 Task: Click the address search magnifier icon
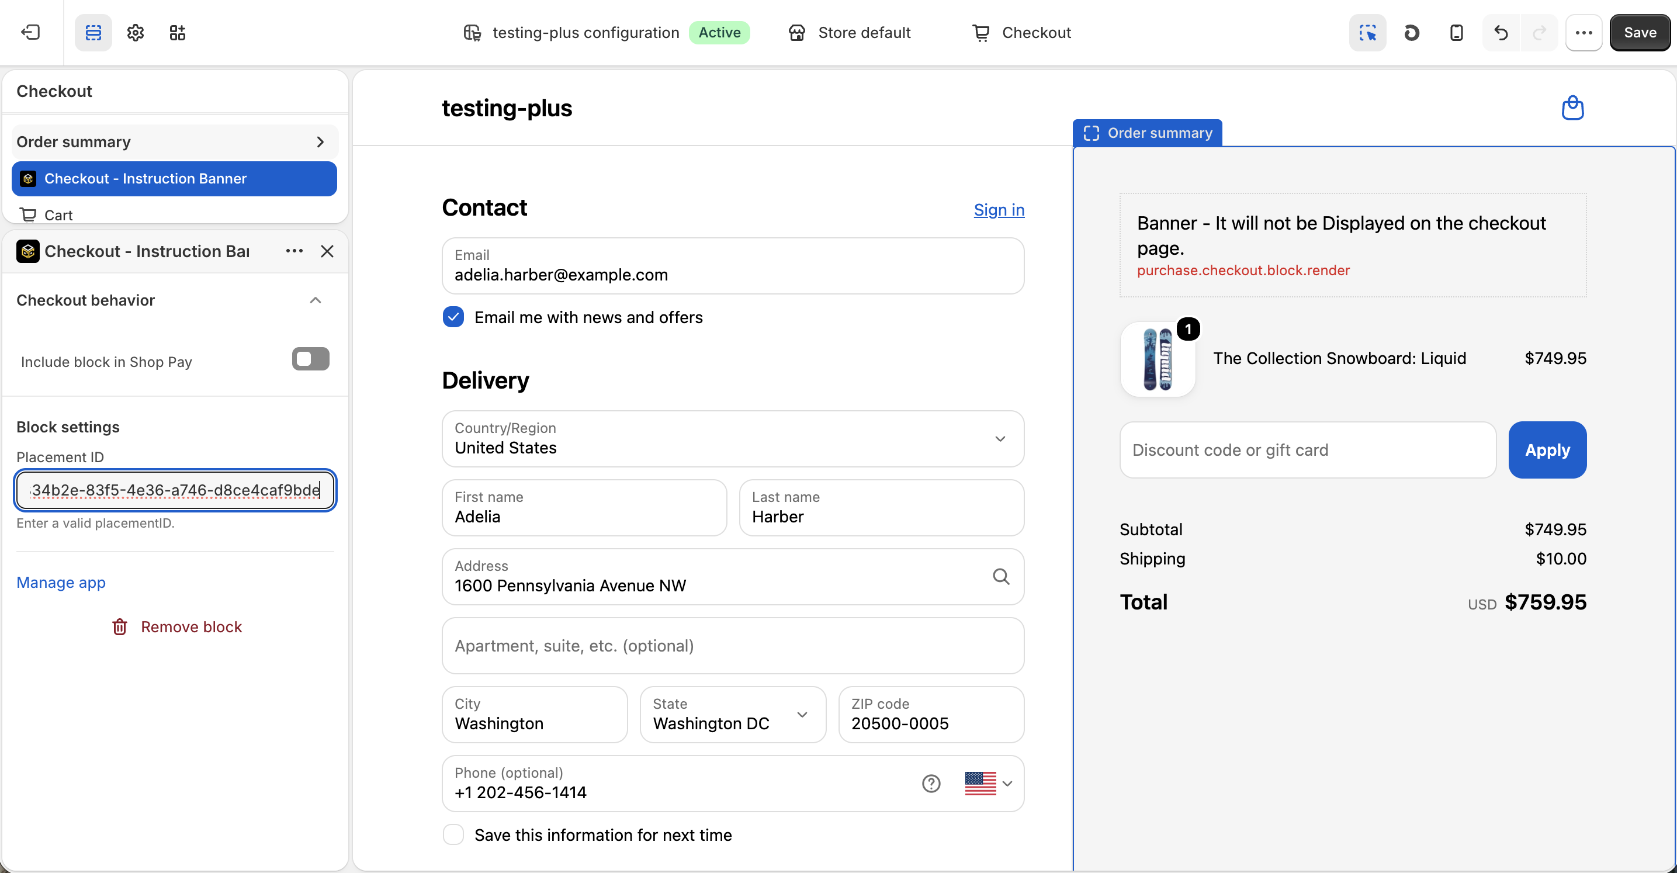point(1002,577)
